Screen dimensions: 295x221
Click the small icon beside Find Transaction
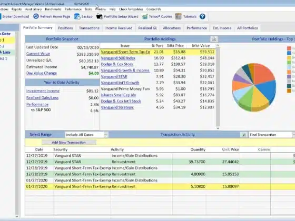click(244, 135)
